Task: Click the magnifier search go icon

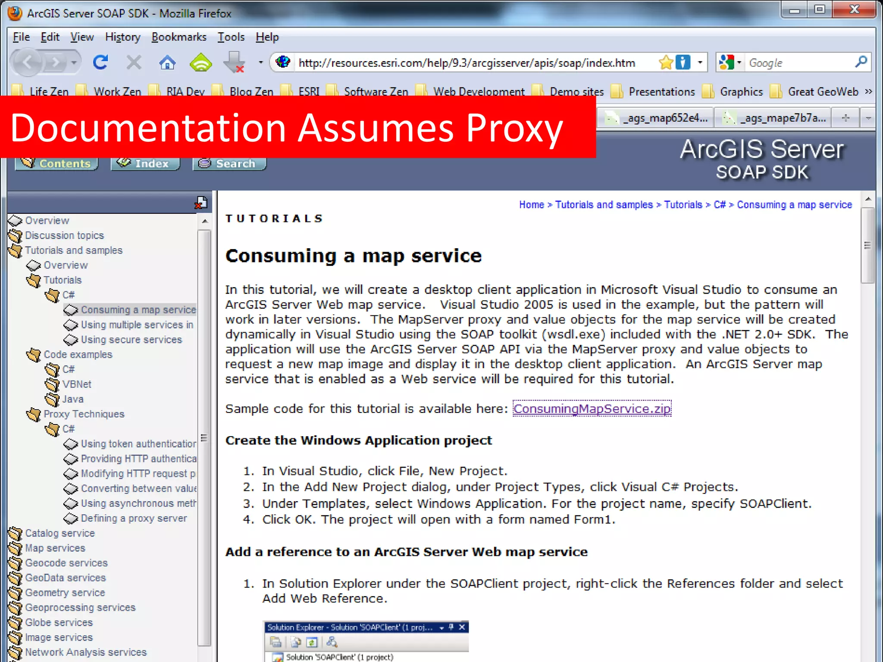Action: tap(861, 62)
